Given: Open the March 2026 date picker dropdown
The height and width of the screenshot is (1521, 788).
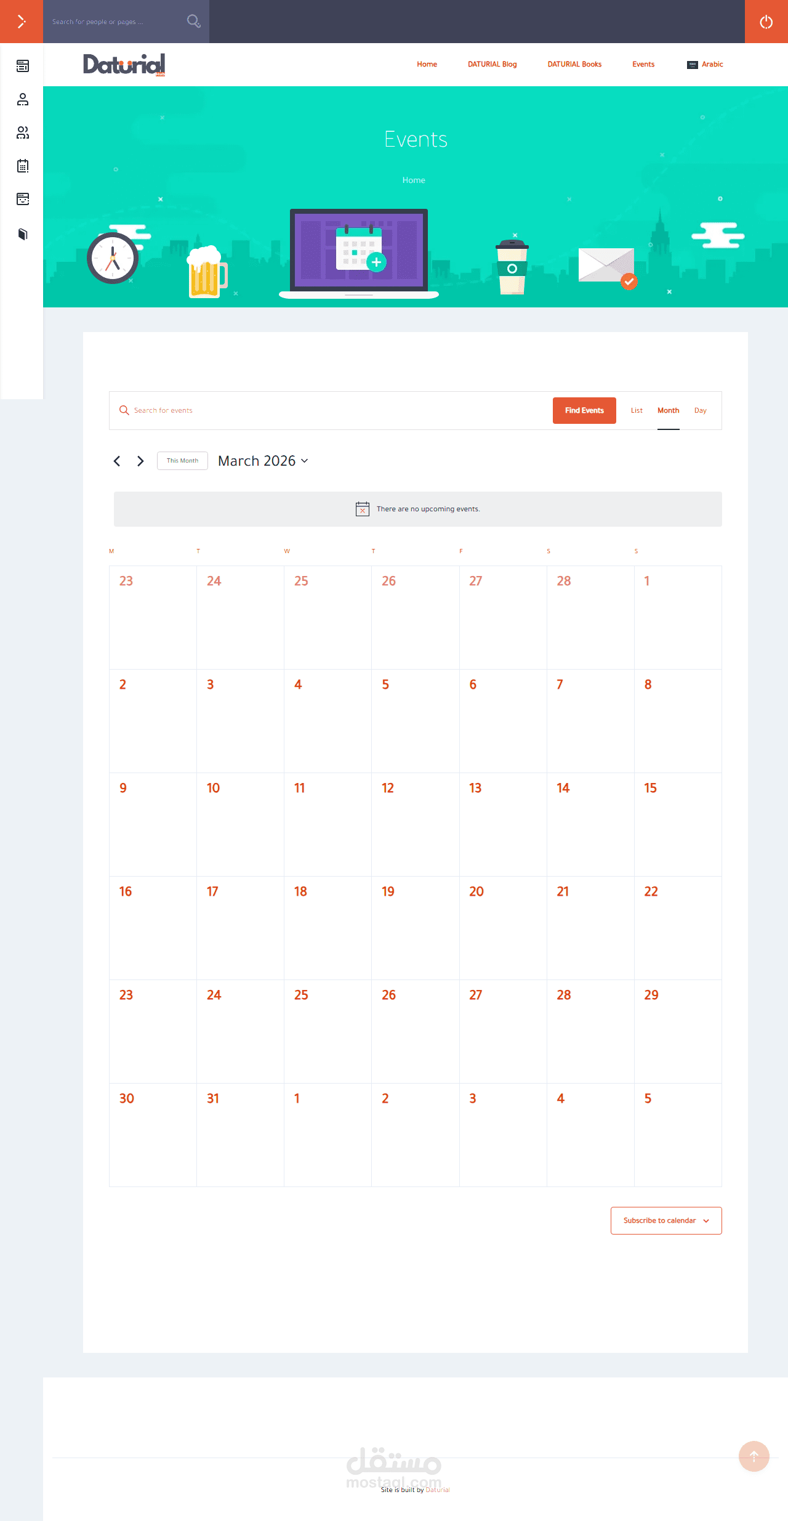Looking at the screenshot, I should coord(263,461).
